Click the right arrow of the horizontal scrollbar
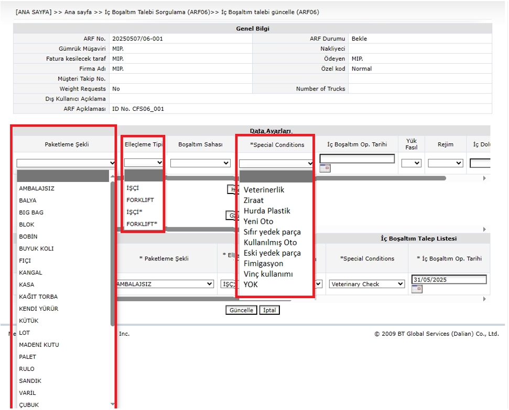509x410 pixels. tap(483, 178)
